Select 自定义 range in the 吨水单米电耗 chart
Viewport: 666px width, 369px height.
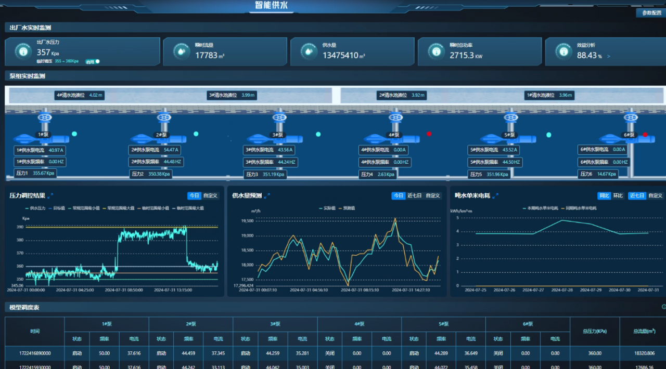point(656,196)
